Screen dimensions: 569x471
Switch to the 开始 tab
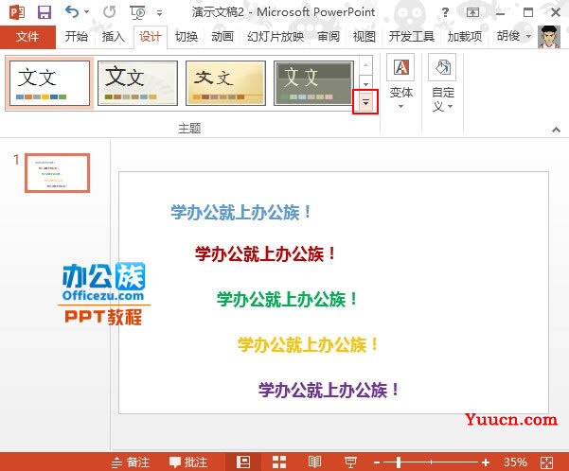click(76, 37)
